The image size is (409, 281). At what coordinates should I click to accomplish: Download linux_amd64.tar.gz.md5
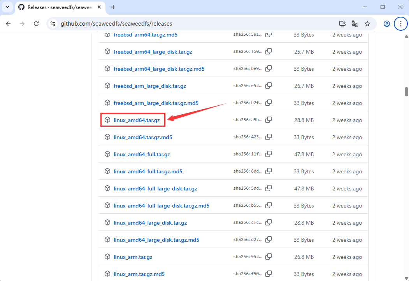point(143,137)
